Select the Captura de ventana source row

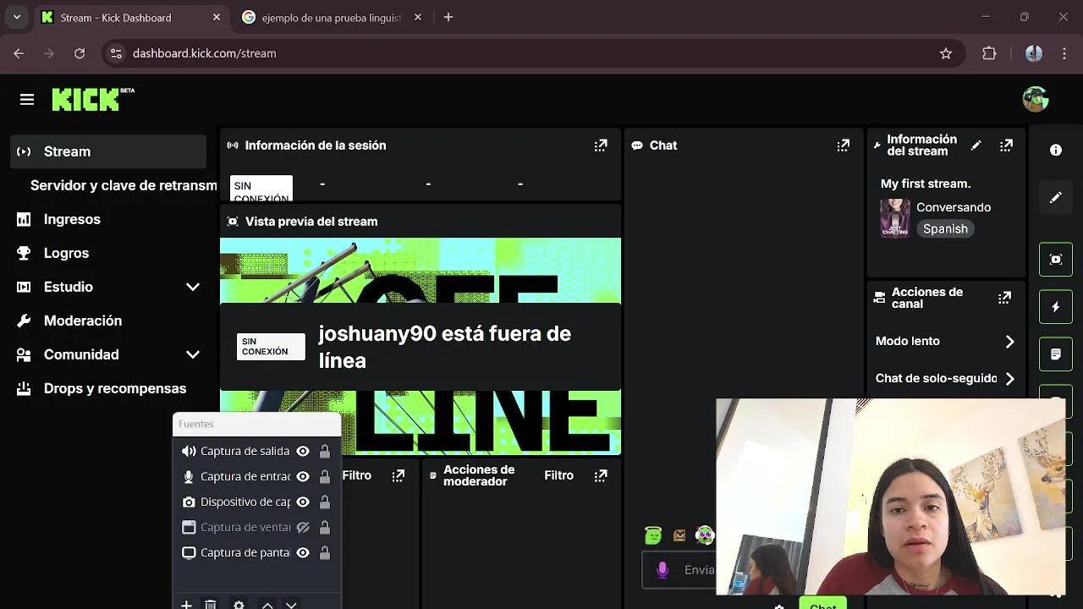[256, 527]
